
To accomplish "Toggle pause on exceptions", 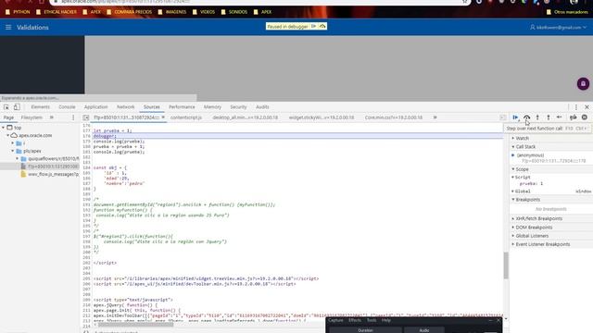I will point(585,117).
